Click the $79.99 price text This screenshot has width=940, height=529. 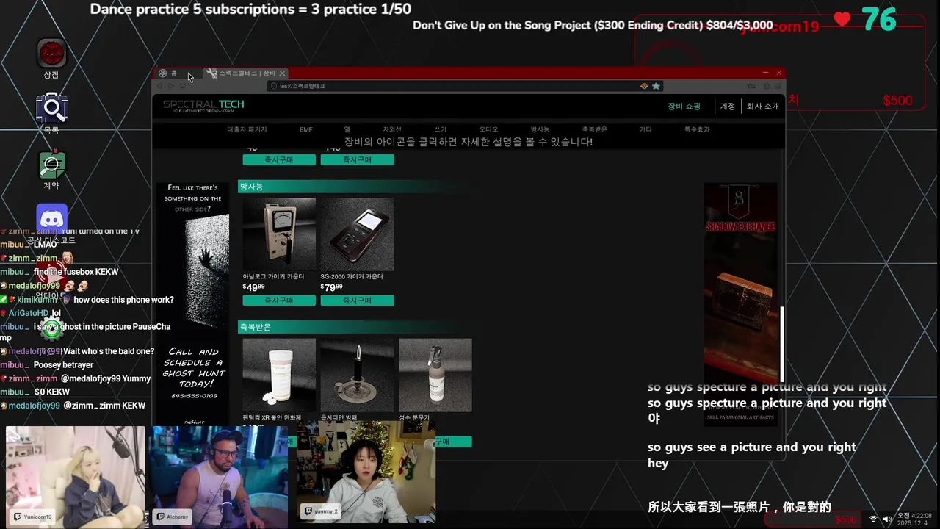pos(332,287)
